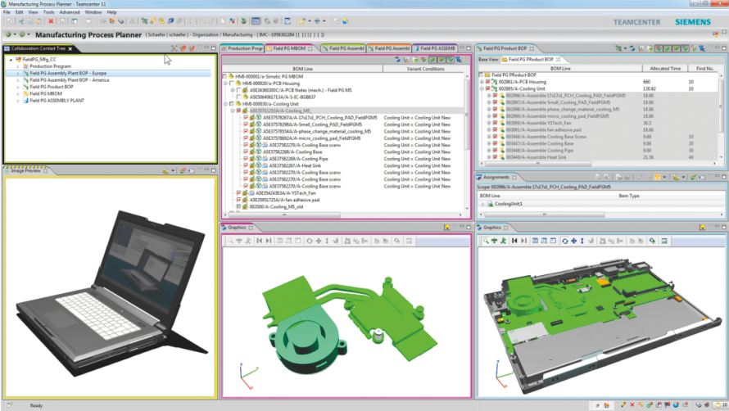Click the rotate tool in right Graphics toolbar
This screenshot has height=411, width=729.
[565, 241]
